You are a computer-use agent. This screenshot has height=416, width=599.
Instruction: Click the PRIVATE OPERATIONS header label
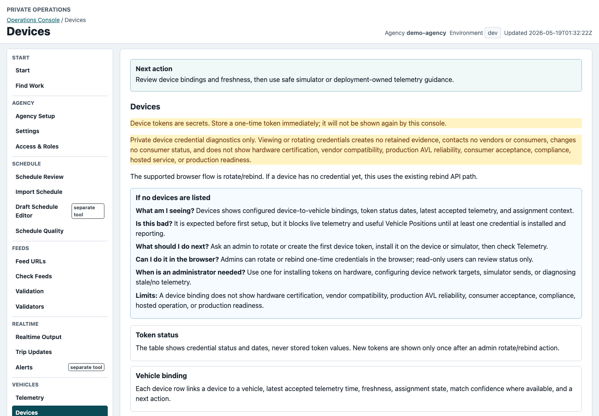[x=39, y=10]
